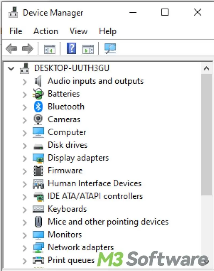Click the Forward arrow toolbar icon

tap(28, 49)
